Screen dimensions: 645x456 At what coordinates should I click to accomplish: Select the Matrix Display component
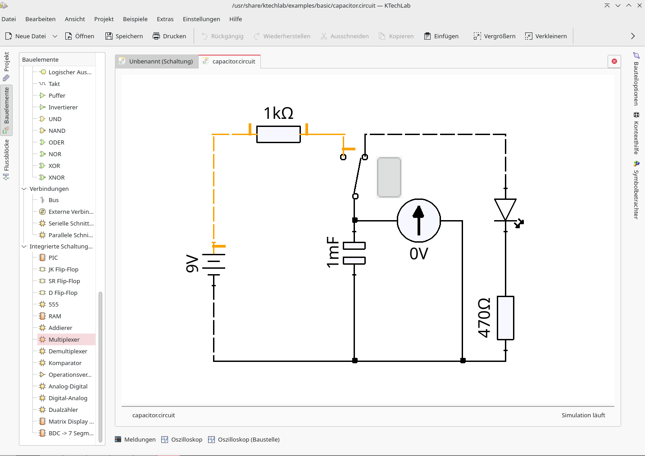point(67,421)
